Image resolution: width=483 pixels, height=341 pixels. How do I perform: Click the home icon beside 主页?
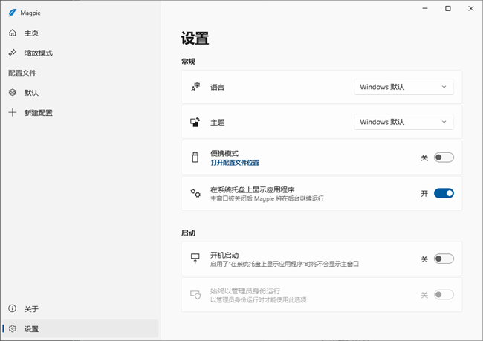[12, 33]
